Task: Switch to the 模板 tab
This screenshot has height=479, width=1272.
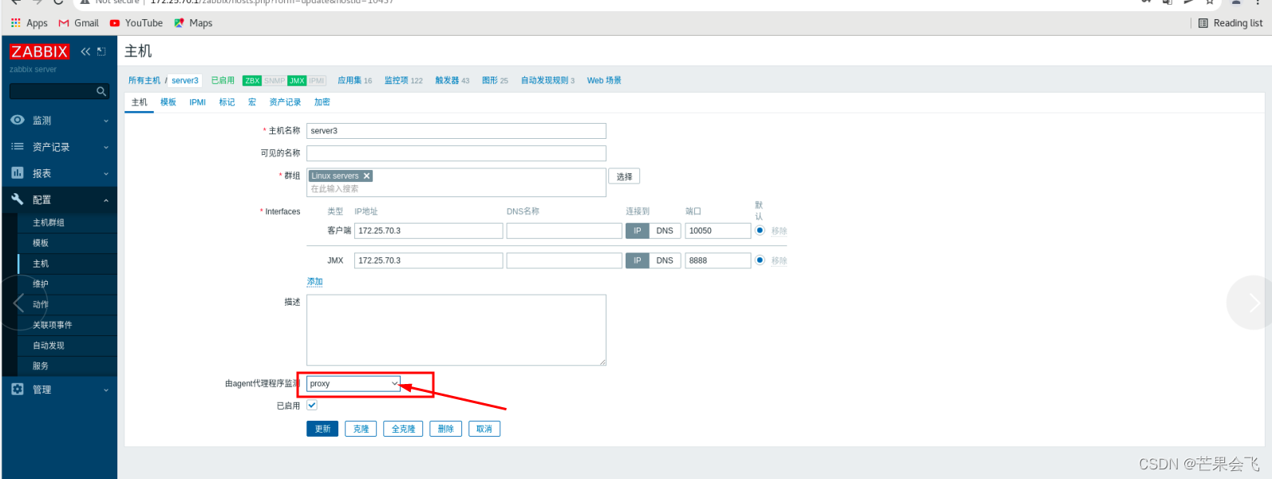Action: [x=168, y=102]
